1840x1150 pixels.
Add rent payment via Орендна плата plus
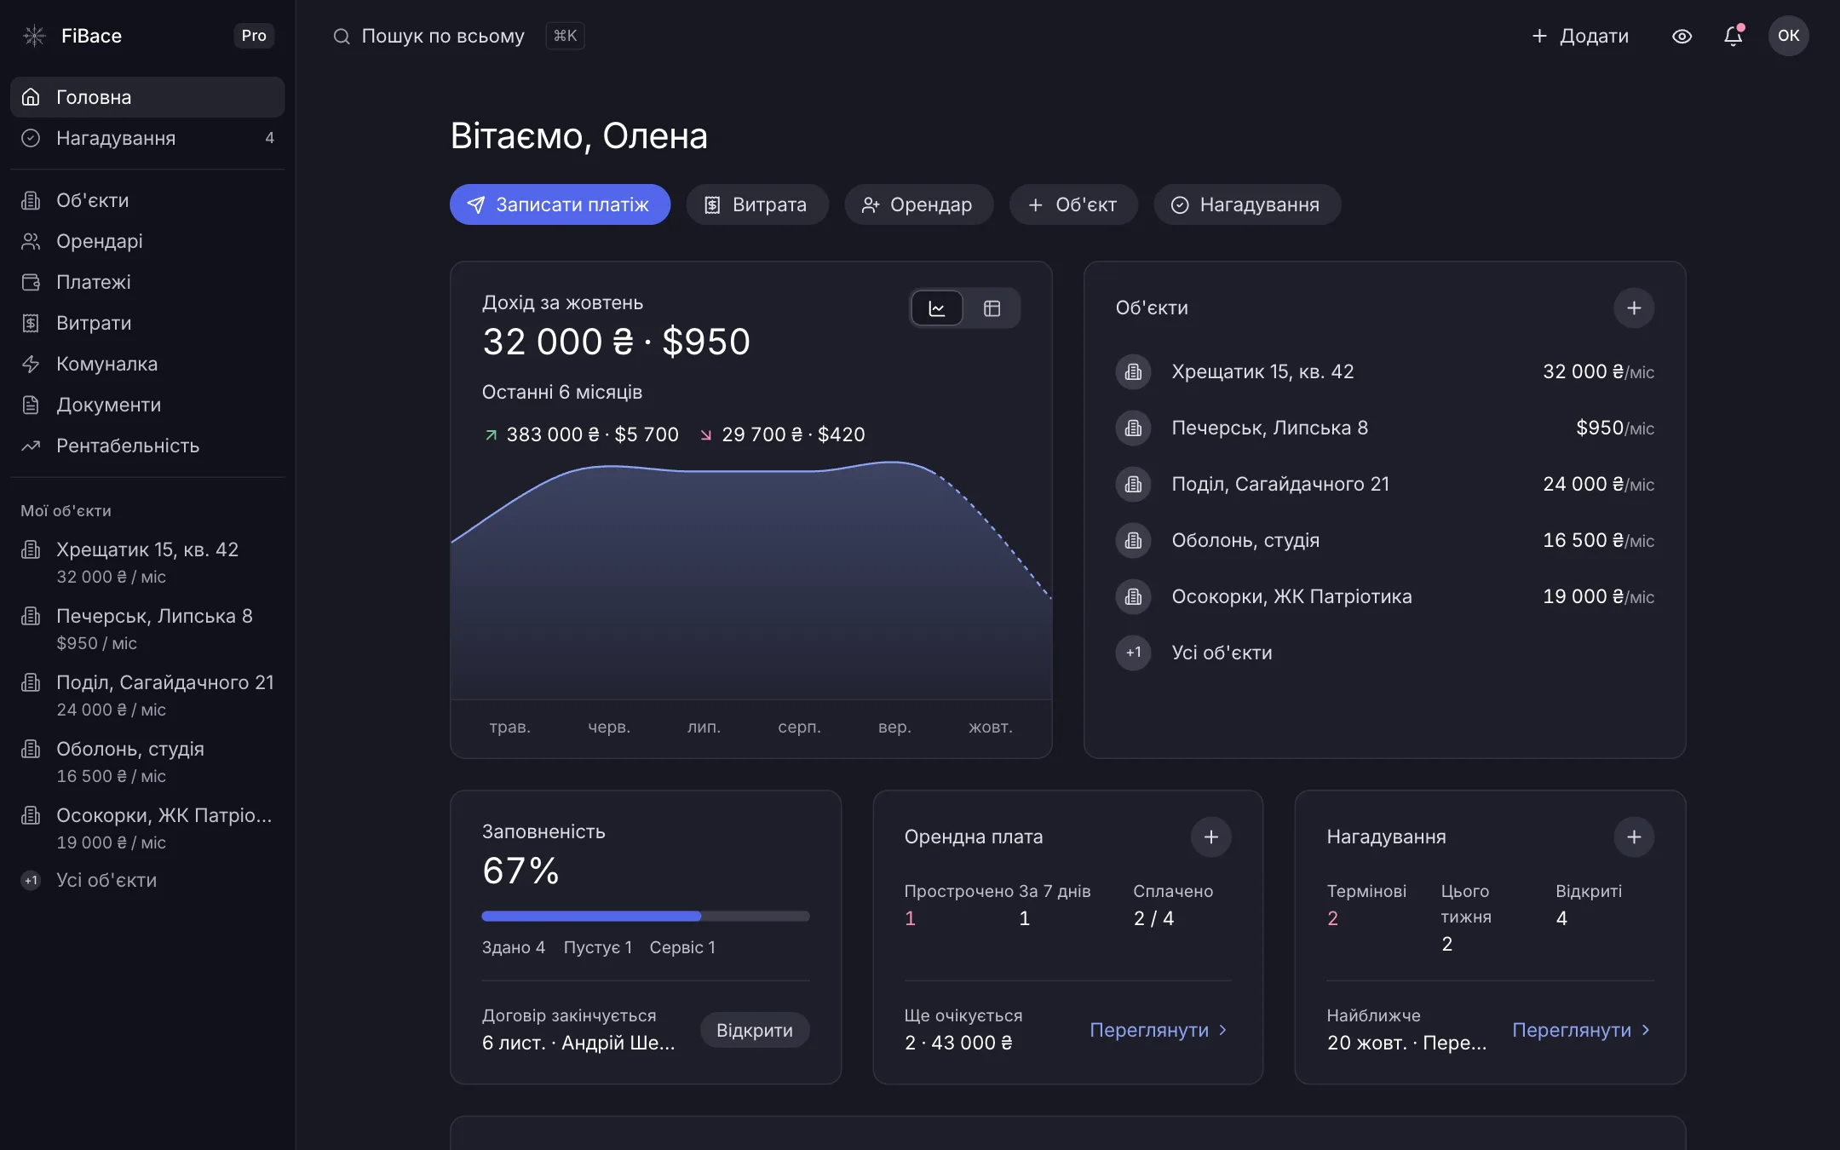pos(1211,837)
